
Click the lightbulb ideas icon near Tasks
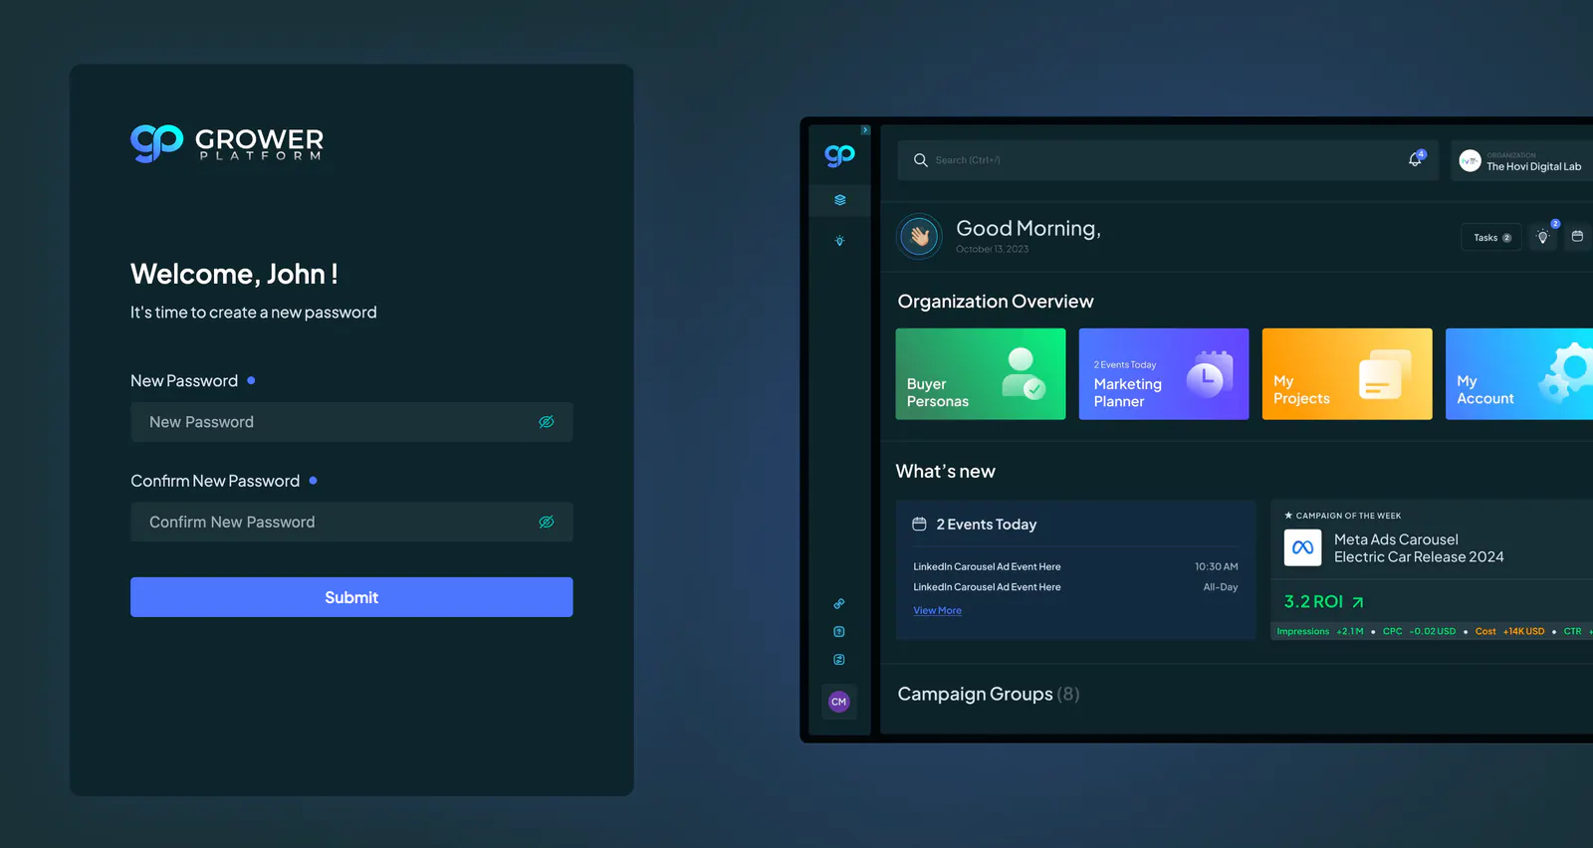pyautogui.click(x=1543, y=237)
